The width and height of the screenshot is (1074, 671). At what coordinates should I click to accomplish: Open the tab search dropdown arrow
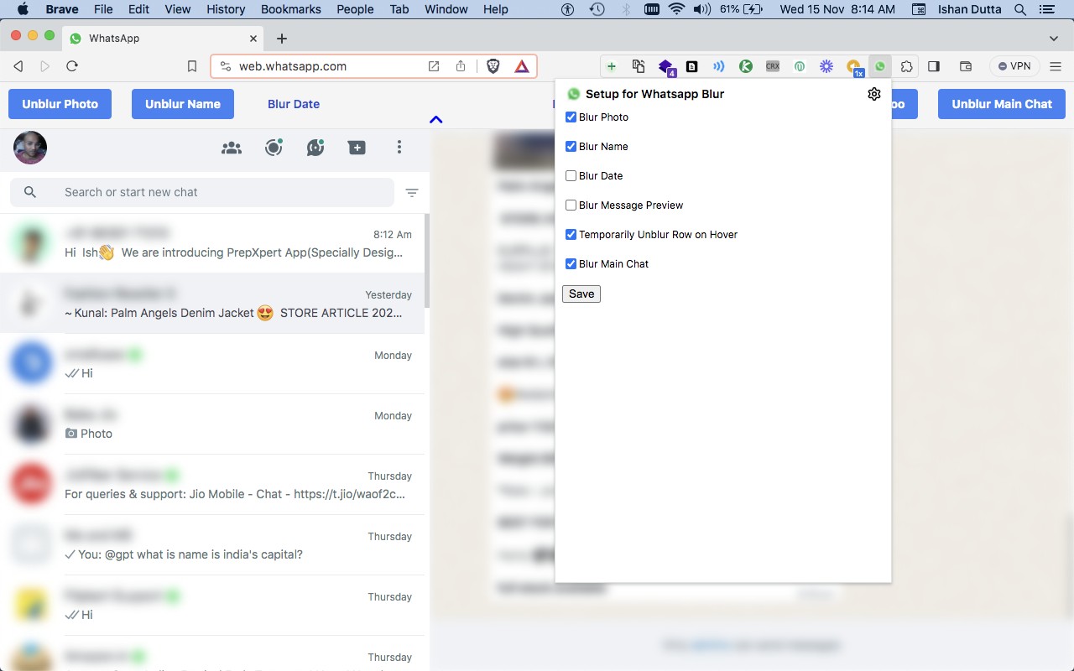1054,39
